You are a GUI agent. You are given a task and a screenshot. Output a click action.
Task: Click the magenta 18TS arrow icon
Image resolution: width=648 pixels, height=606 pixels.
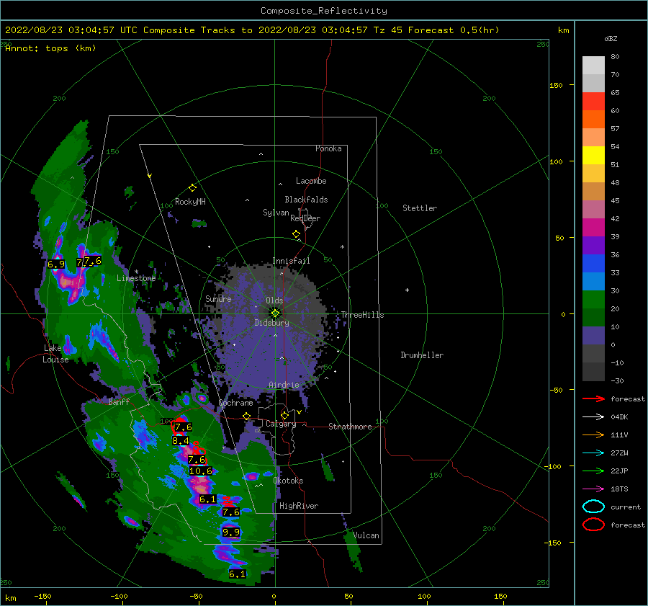tap(593, 489)
